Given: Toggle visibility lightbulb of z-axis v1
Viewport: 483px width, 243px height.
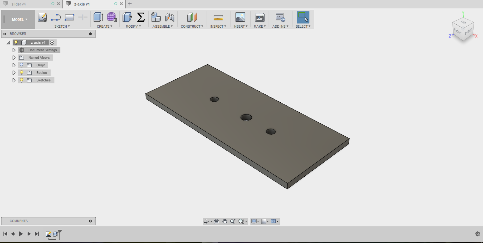Looking at the screenshot, I should click(x=16, y=42).
